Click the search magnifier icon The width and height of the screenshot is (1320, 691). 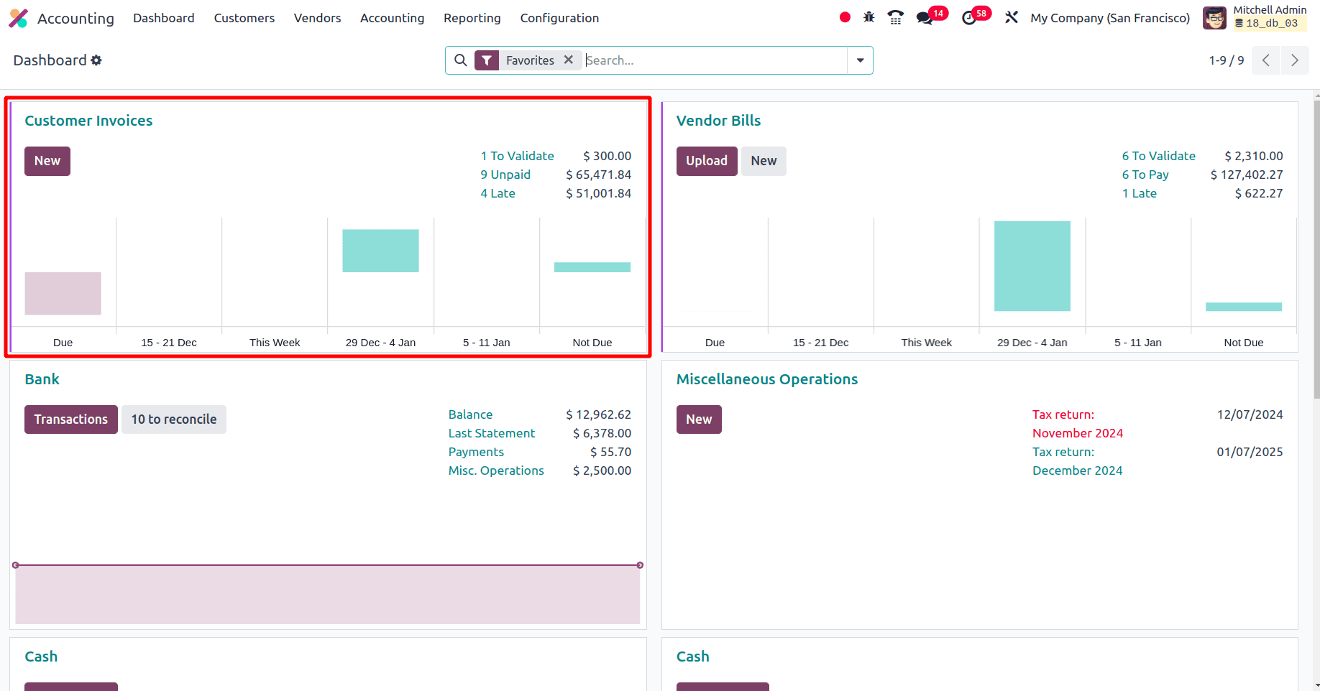[x=461, y=60]
